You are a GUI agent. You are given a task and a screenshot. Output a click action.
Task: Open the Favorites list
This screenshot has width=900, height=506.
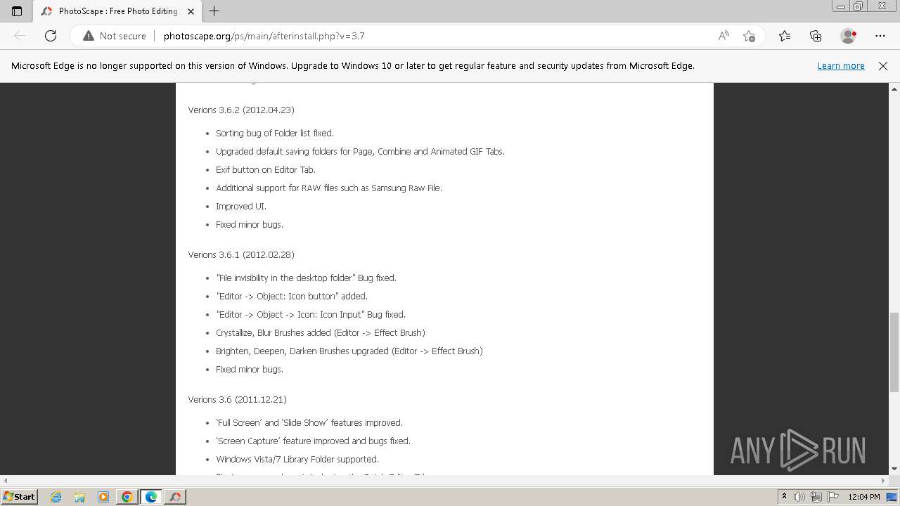[x=785, y=36]
